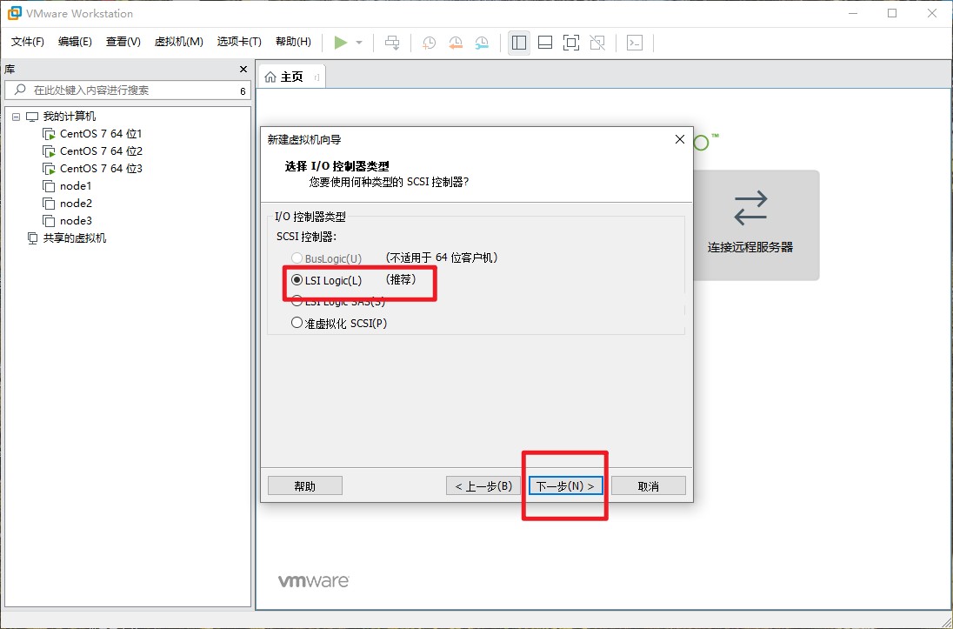Open the 编辑(E) menu

(x=75, y=42)
